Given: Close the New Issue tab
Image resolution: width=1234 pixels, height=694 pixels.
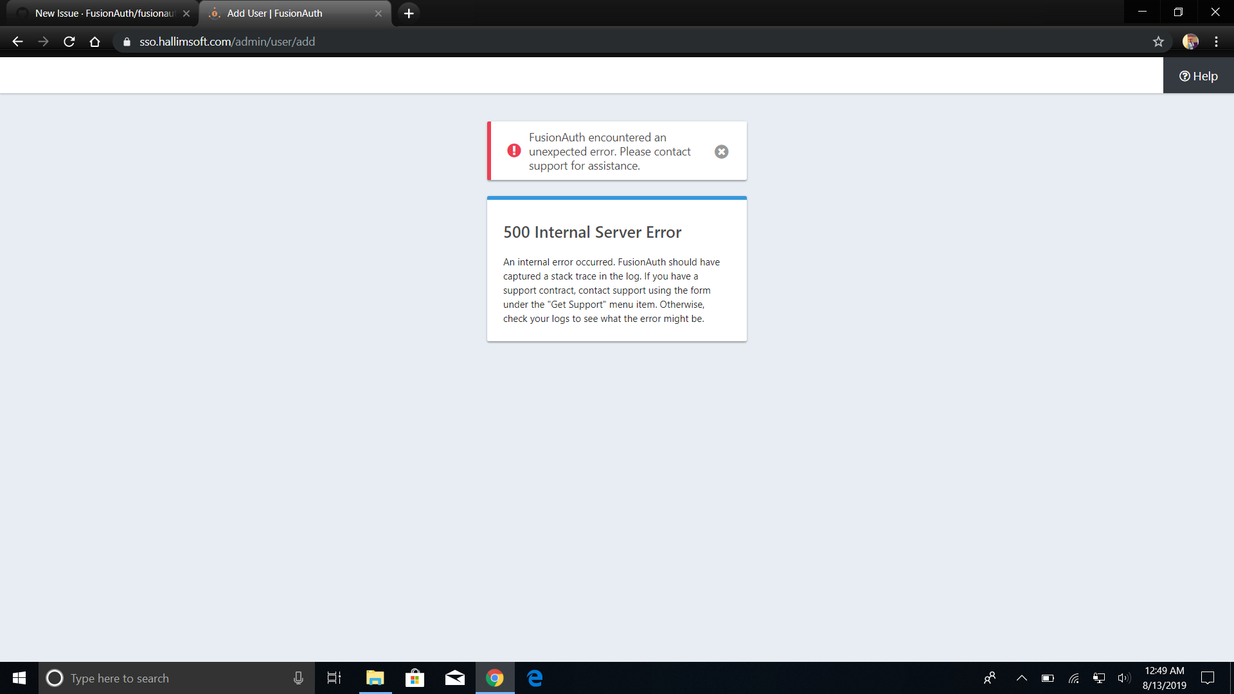Looking at the screenshot, I should 186,13.
